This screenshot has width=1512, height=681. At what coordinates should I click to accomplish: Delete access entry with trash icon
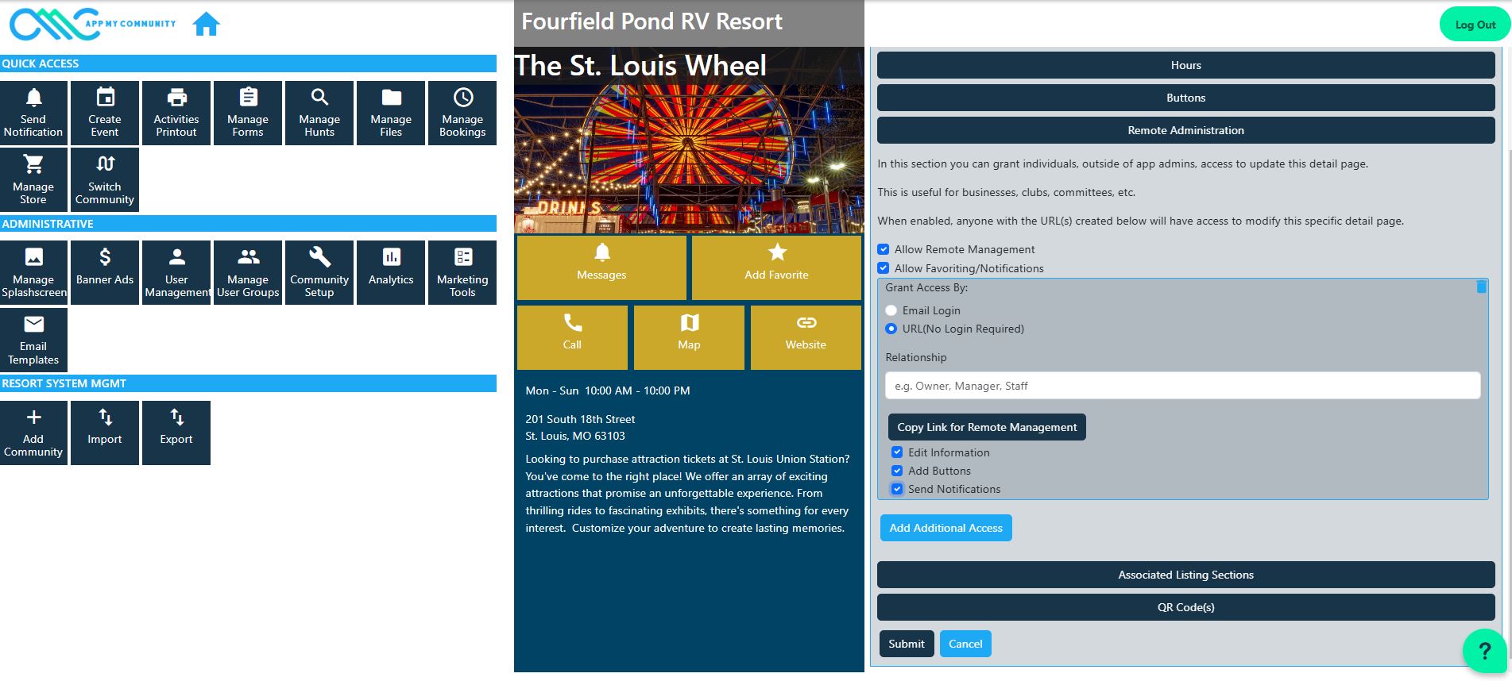pos(1481,287)
